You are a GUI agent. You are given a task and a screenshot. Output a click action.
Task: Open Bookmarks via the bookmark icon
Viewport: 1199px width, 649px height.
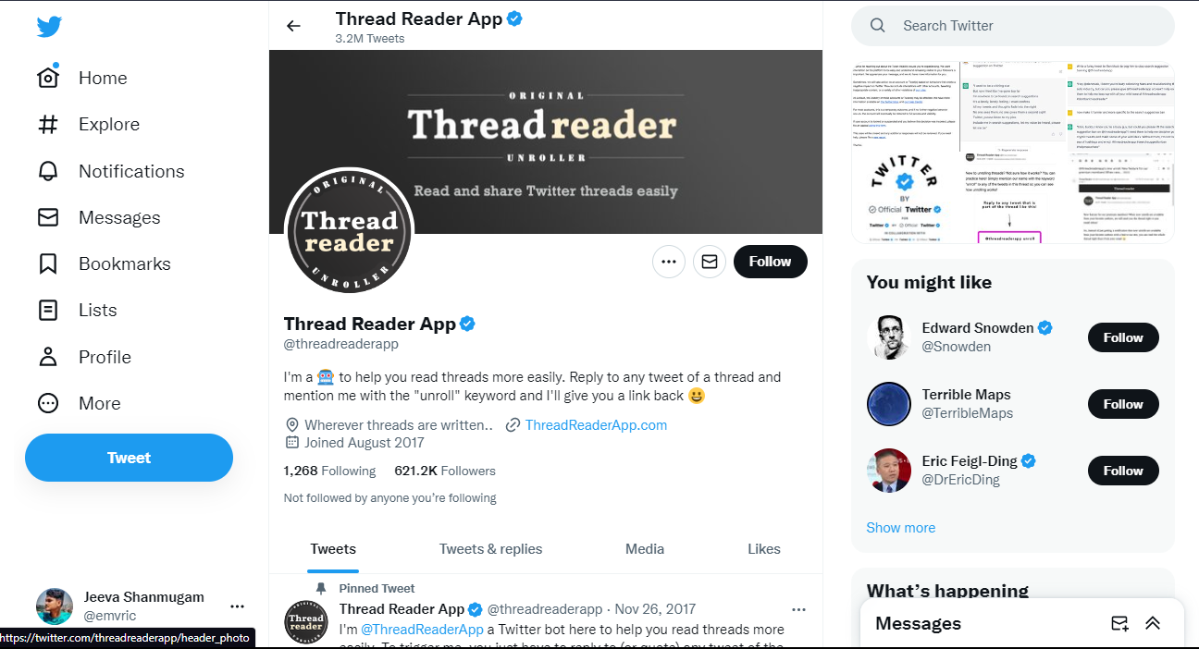click(48, 263)
